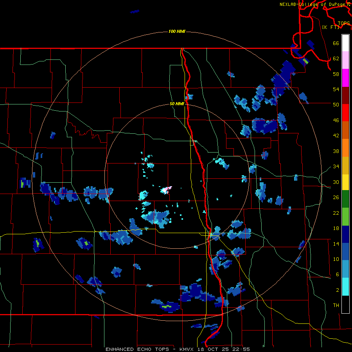This screenshot has height=352, width=352.
Task: Click the legend value 34
Action: point(336,167)
